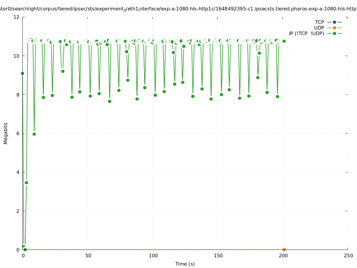
Task: Select the green data point near 3.5 Megabits
Action: [26, 183]
